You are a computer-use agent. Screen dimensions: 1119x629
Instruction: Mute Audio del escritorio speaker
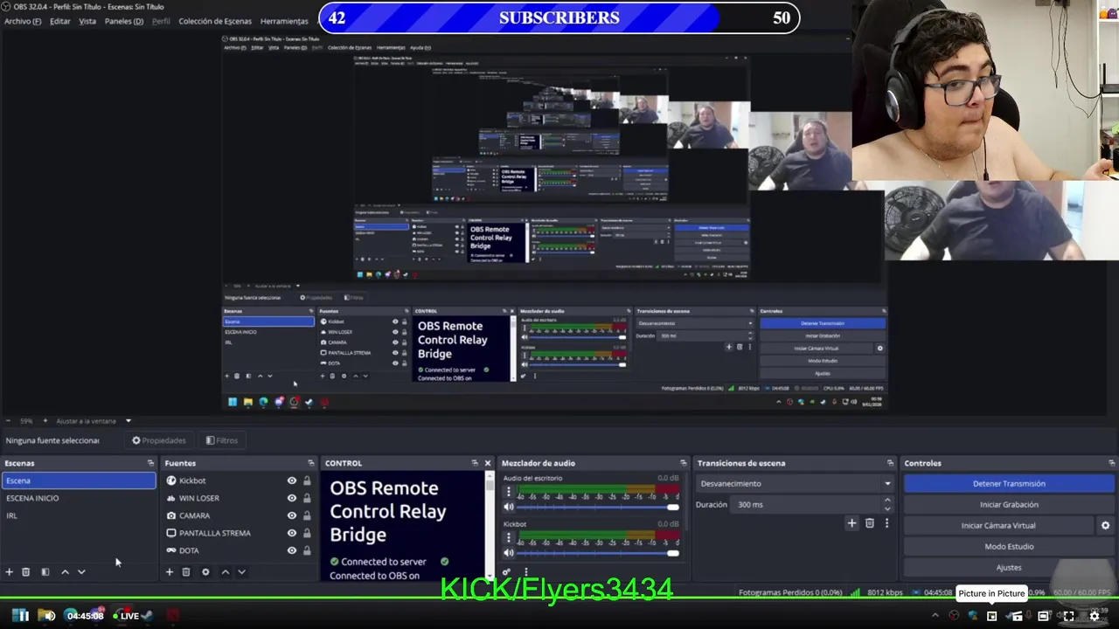pos(509,507)
